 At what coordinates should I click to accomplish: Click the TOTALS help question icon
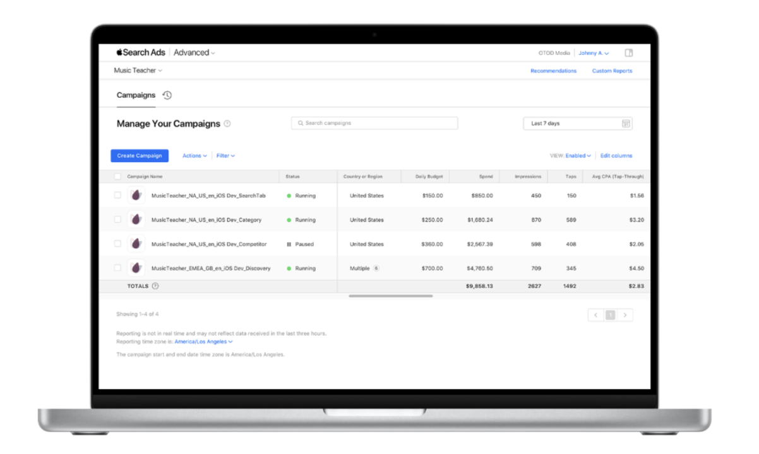point(155,286)
